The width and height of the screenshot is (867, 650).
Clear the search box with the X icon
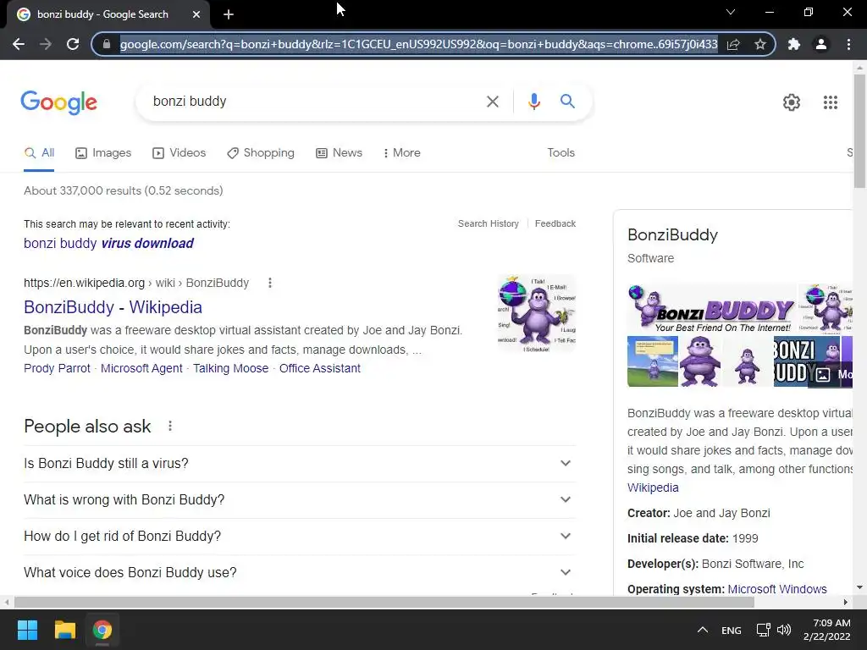[492, 102]
